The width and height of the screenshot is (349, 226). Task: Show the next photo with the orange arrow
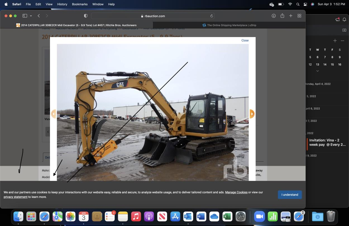tap(252, 114)
